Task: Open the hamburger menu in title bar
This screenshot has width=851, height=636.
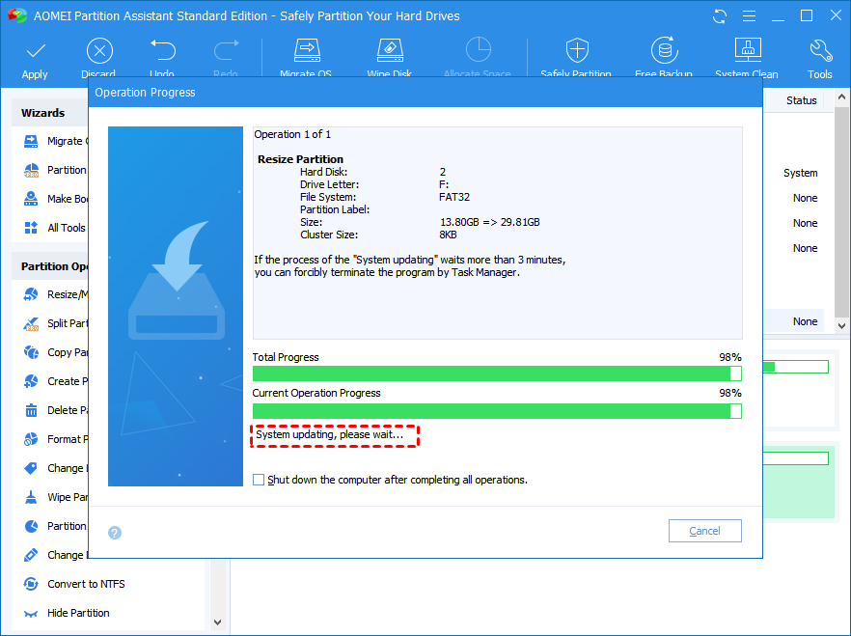Action: pos(749,16)
